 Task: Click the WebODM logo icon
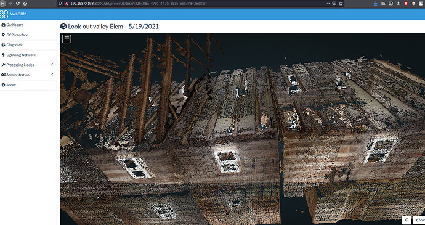(4, 14)
